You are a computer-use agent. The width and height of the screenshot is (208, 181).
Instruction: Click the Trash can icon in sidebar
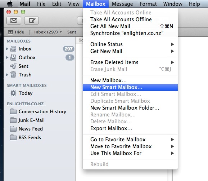click(13, 75)
